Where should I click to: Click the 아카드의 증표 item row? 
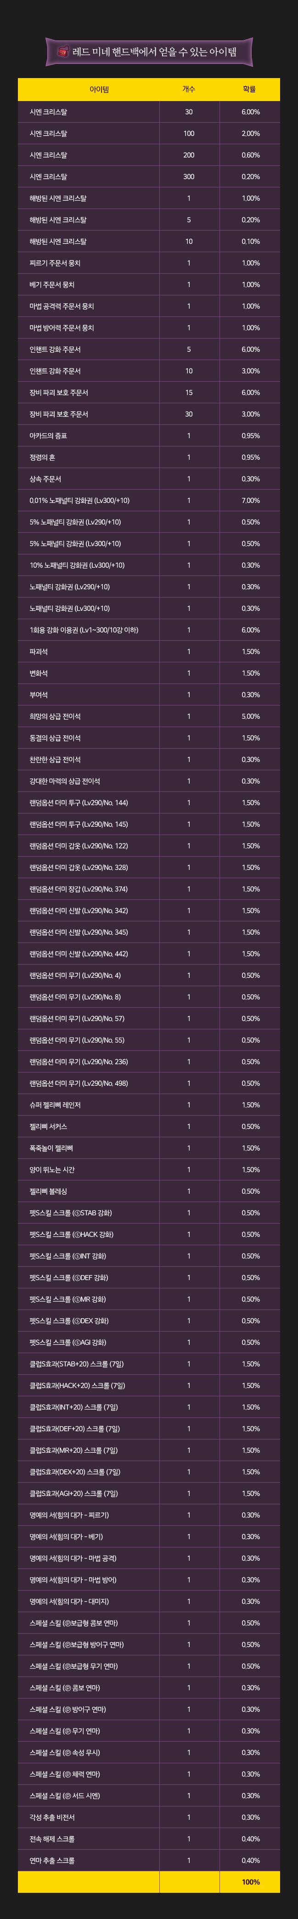coord(149,436)
